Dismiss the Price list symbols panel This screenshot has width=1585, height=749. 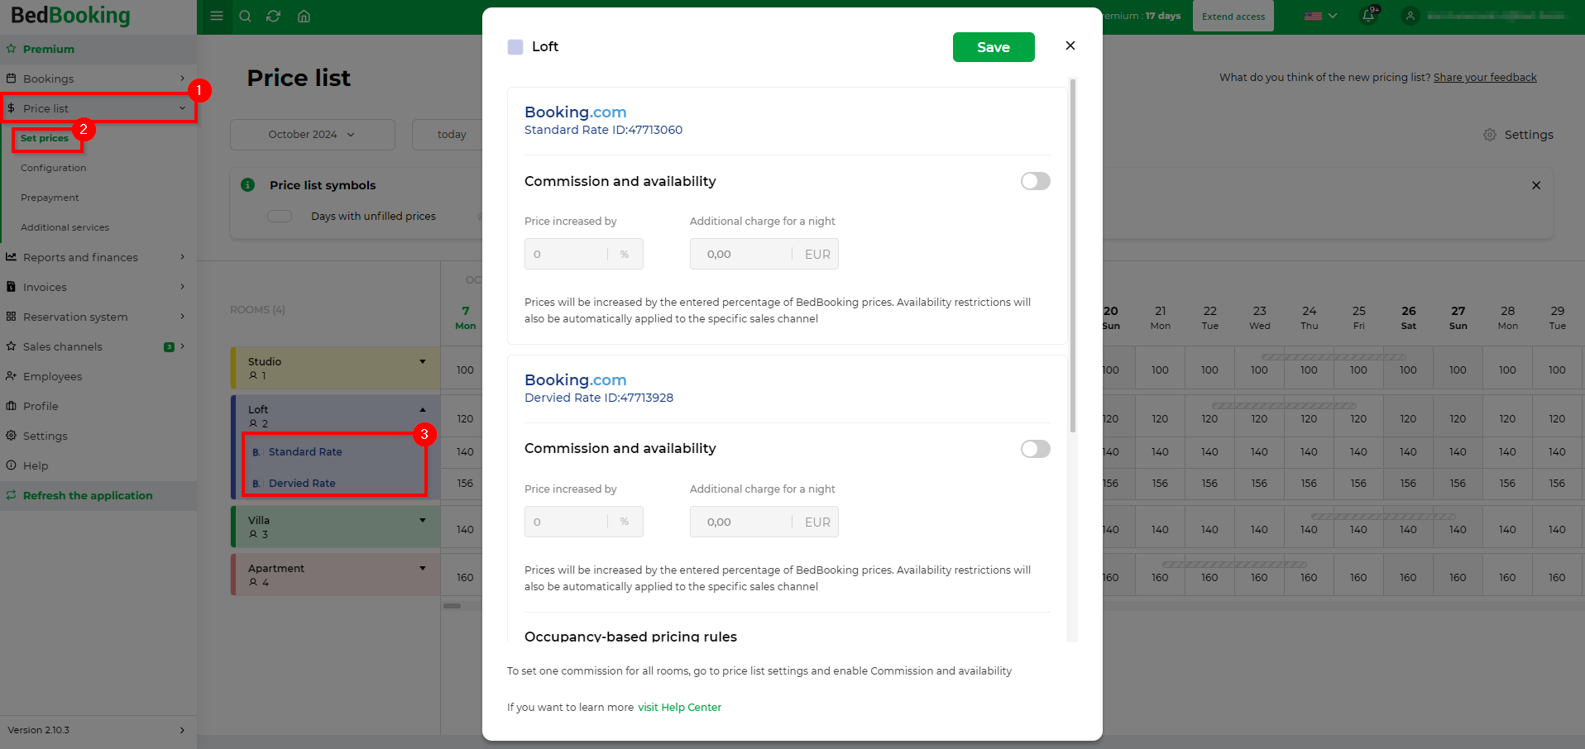pyautogui.click(x=1536, y=185)
